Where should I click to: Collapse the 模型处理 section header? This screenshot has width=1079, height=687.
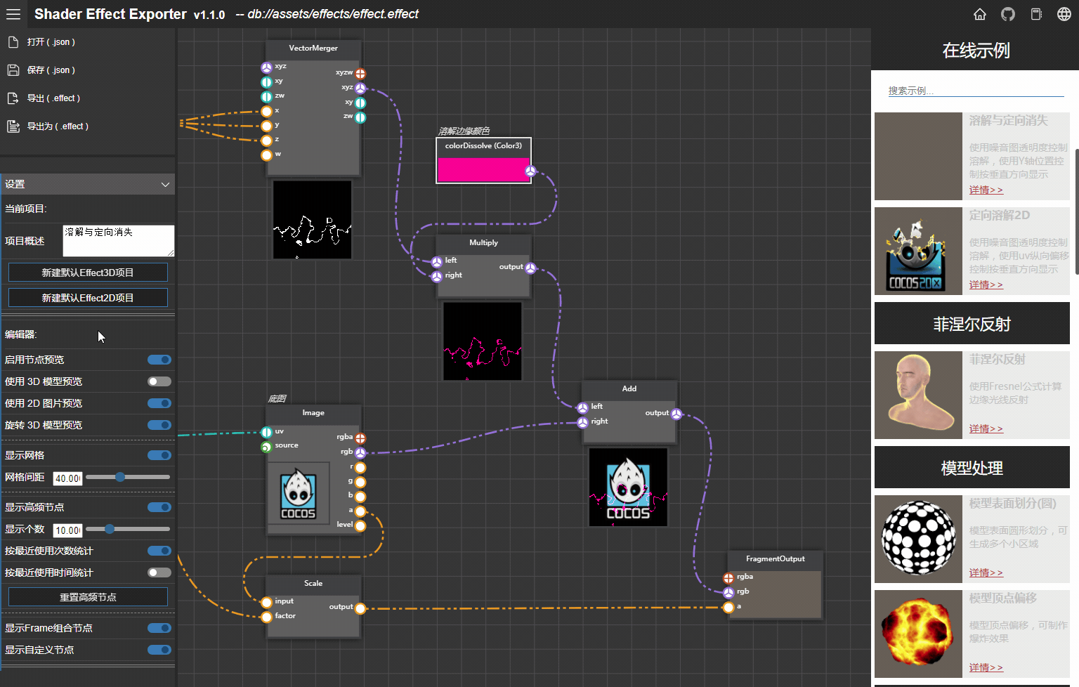pos(972,468)
